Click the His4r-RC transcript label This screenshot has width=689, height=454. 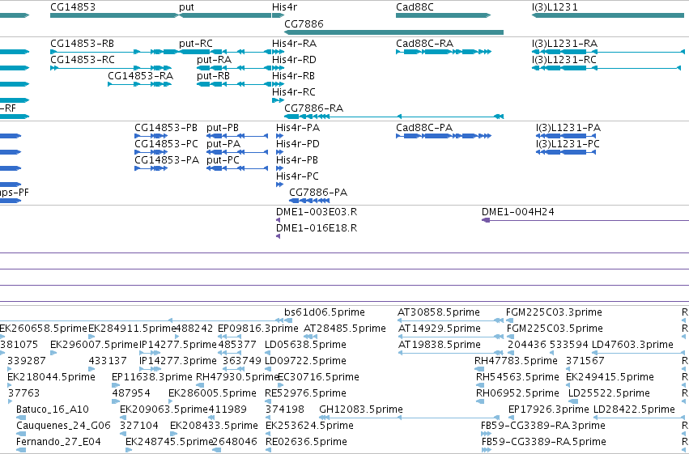coord(294,92)
